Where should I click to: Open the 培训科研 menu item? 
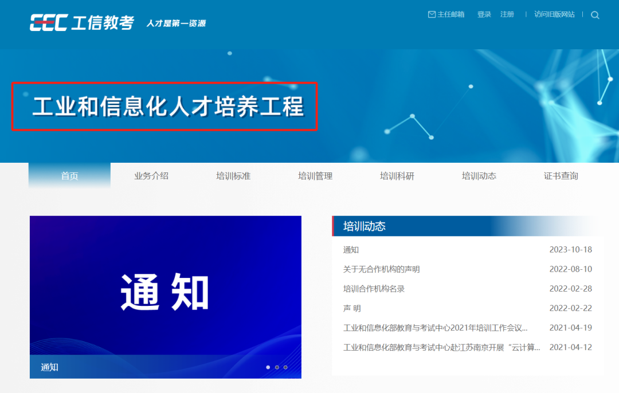(x=397, y=176)
